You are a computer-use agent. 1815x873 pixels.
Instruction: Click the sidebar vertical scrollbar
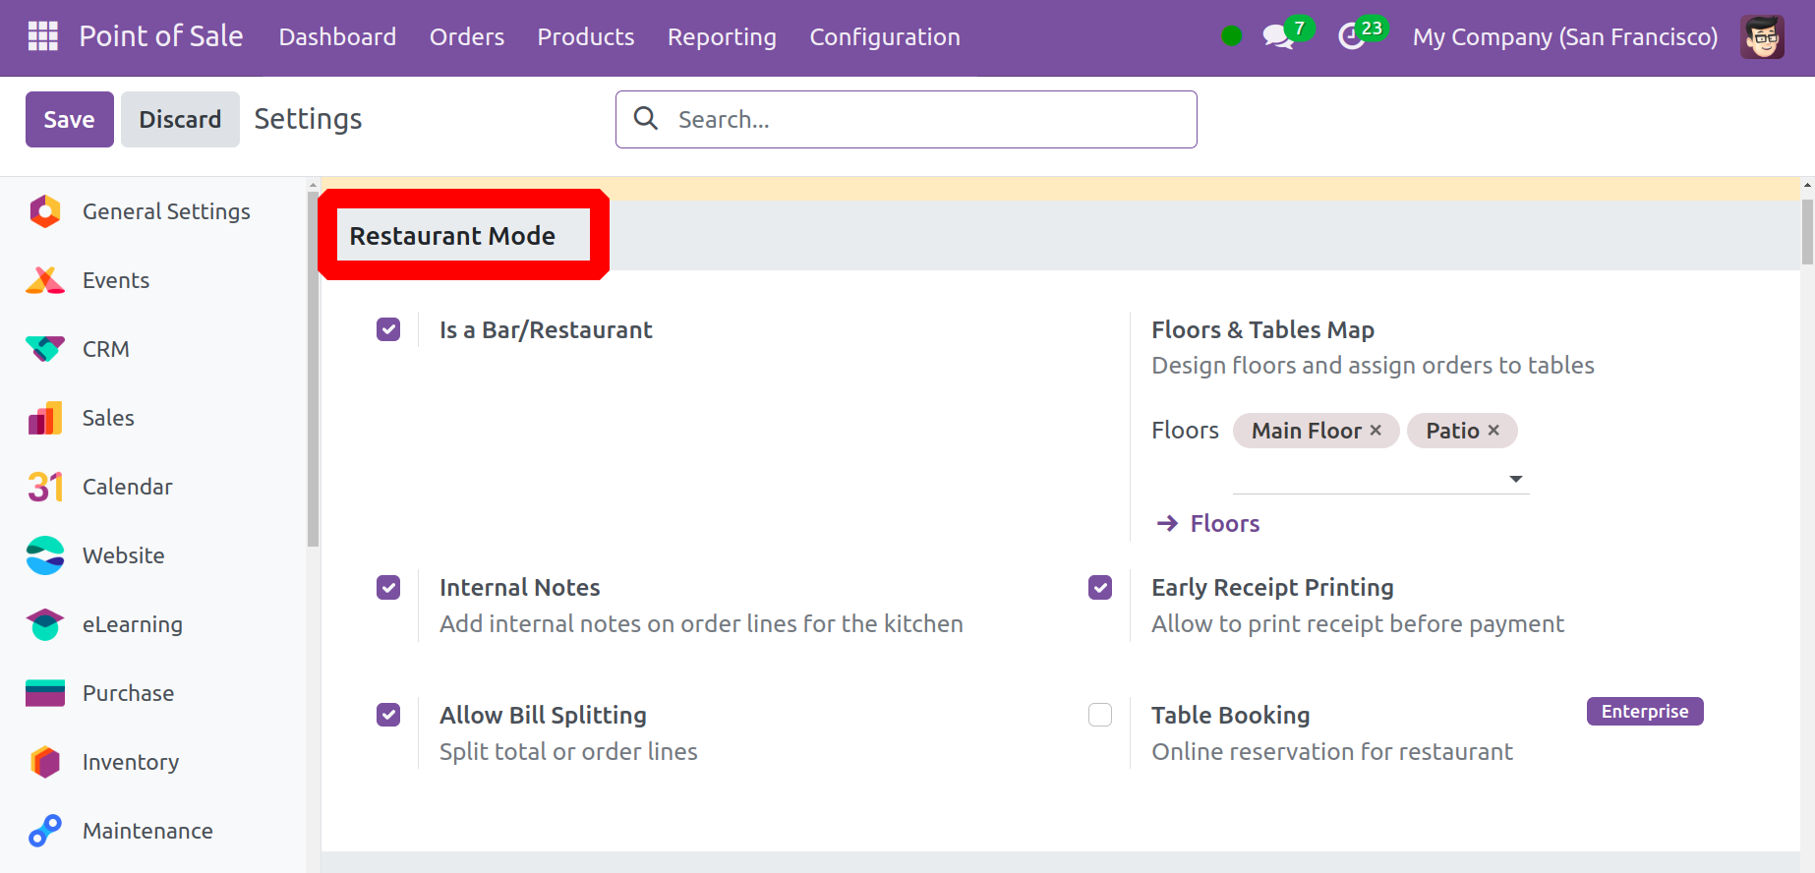(313, 369)
